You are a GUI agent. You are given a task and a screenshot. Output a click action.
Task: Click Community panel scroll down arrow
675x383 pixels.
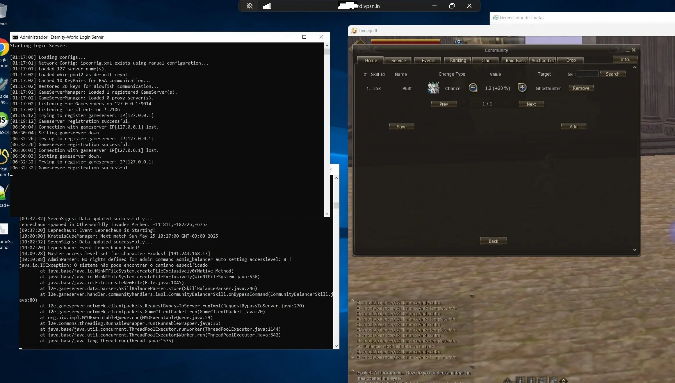pos(635,250)
